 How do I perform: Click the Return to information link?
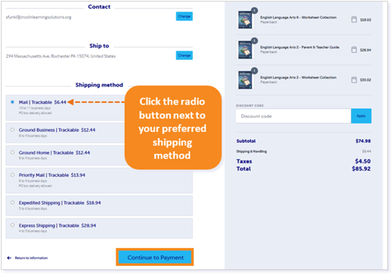[x=31, y=258]
